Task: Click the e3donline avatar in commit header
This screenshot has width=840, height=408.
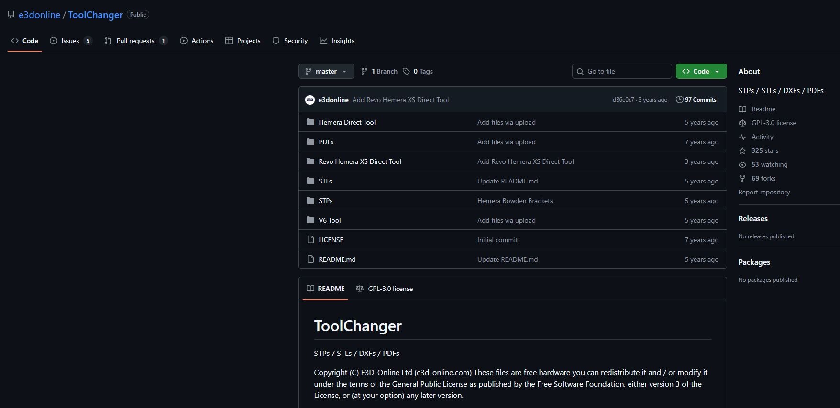Action: (310, 100)
